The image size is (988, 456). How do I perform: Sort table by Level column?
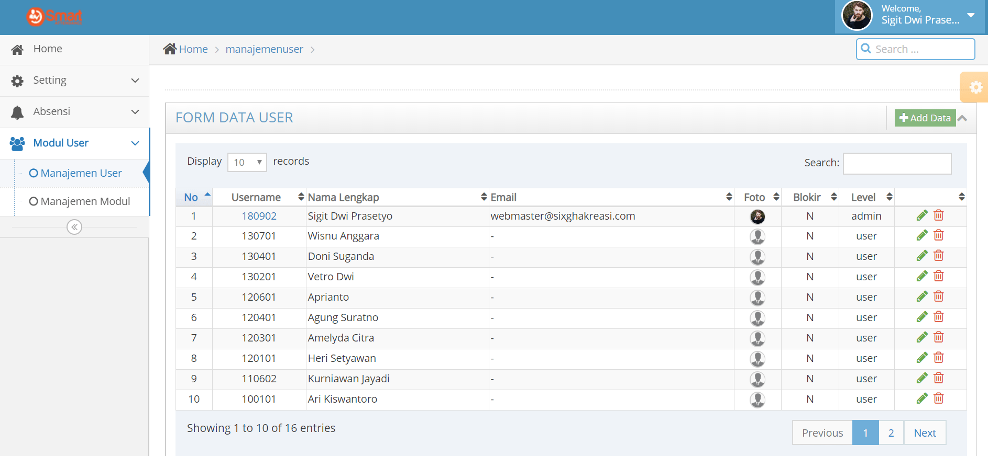(866, 197)
